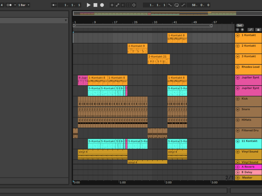262x196 pixels.
Task: Fold the 3 Kontakt track
Action: pos(238,56)
